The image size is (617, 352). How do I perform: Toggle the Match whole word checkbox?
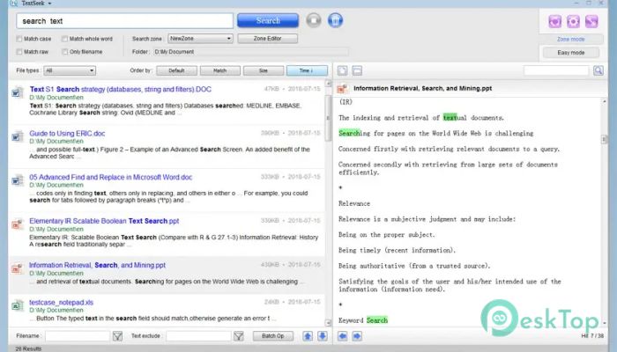click(x=64, y=39)
